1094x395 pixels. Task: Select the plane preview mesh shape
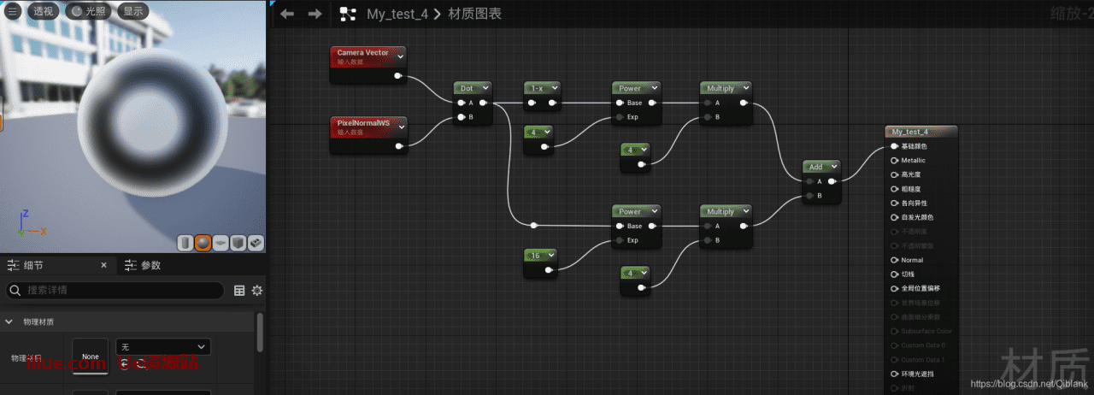tap(221, 244)
